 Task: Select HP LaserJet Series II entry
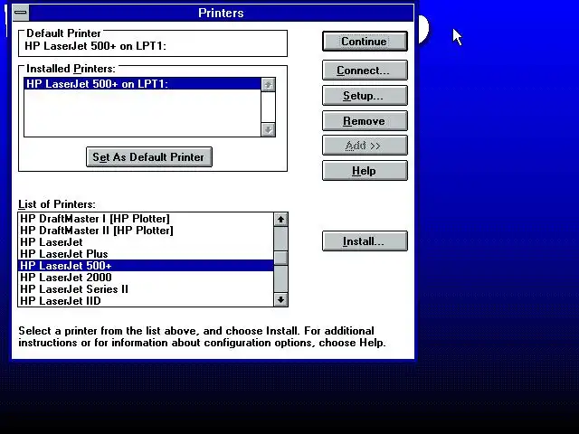146,289
